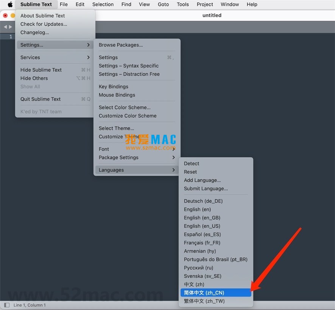The width and height of the screenshot is (335, 310).
Task: Choose Select Color Scheme…
Action: click(x=137, y=107)
